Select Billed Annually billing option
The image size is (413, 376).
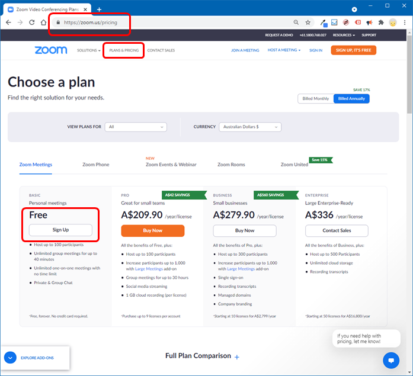[x=351, y=99]
